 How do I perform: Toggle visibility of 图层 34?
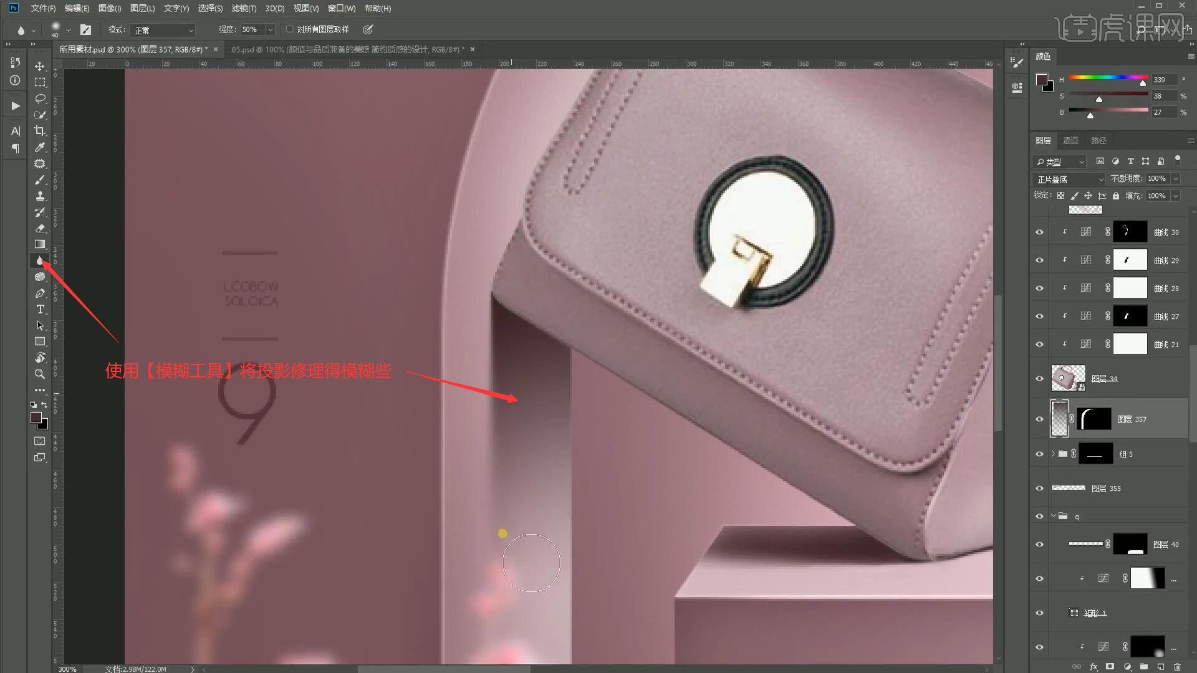coord(1039,378)
